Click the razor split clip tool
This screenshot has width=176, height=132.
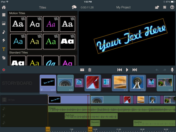(x=82, y=70)
